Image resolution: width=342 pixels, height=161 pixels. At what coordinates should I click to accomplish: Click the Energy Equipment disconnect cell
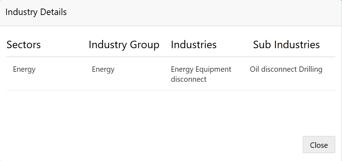point(201,74)
